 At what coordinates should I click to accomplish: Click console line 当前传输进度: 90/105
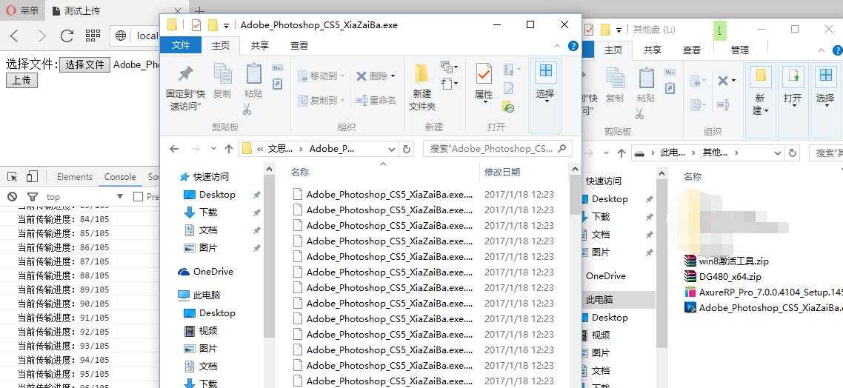point(64,304)
